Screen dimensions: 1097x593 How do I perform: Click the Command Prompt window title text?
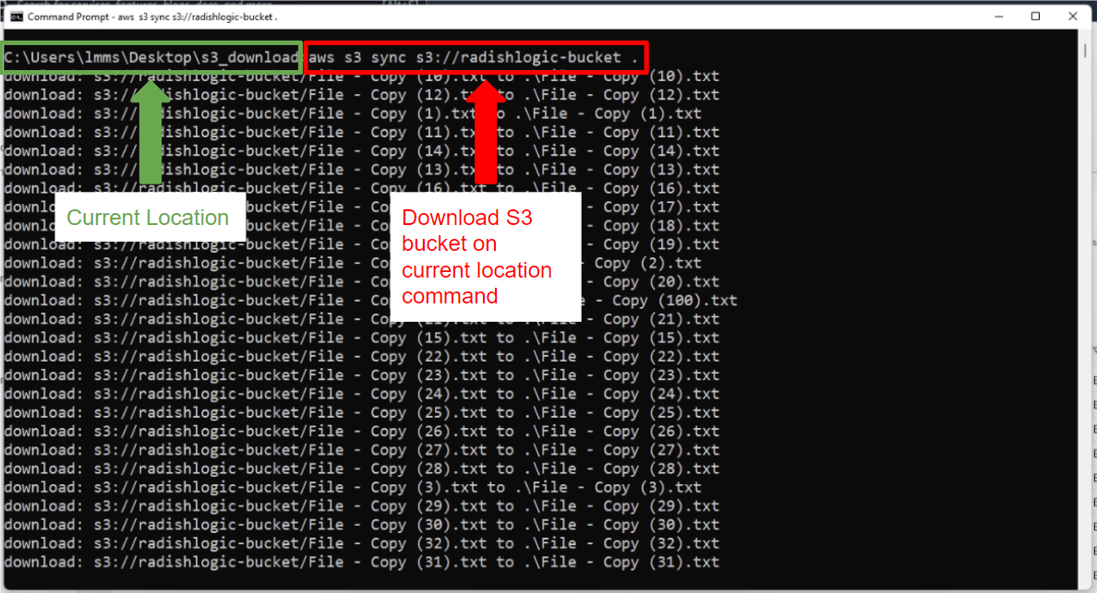(152, 17)
